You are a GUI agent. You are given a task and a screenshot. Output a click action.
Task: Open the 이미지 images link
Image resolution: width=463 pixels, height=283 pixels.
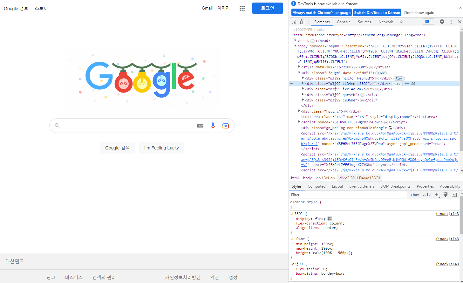click(223, 8)
